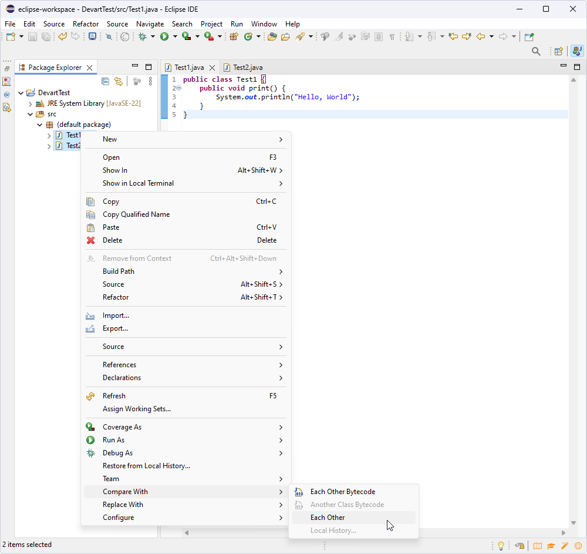587x554 pixels.
Task: Open the Coverage dropdown arrow
Action: point(197,36)
